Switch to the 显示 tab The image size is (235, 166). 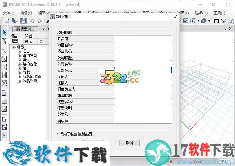[29, 41]
